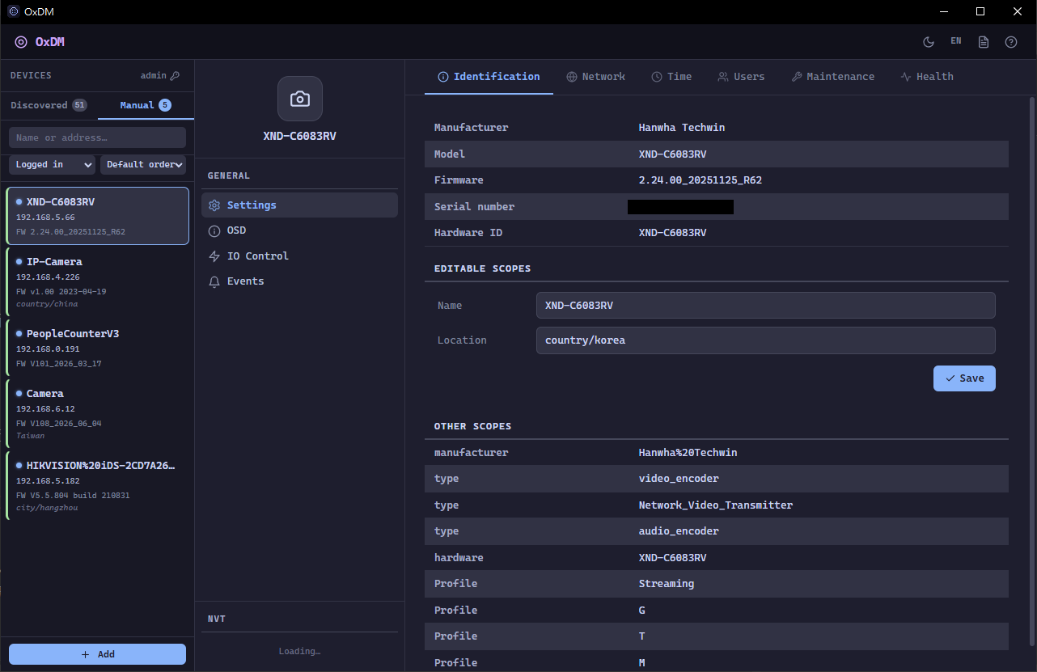
Task: Select the IP-Camera device at 192.168.4.226
Action: point(97,282)
